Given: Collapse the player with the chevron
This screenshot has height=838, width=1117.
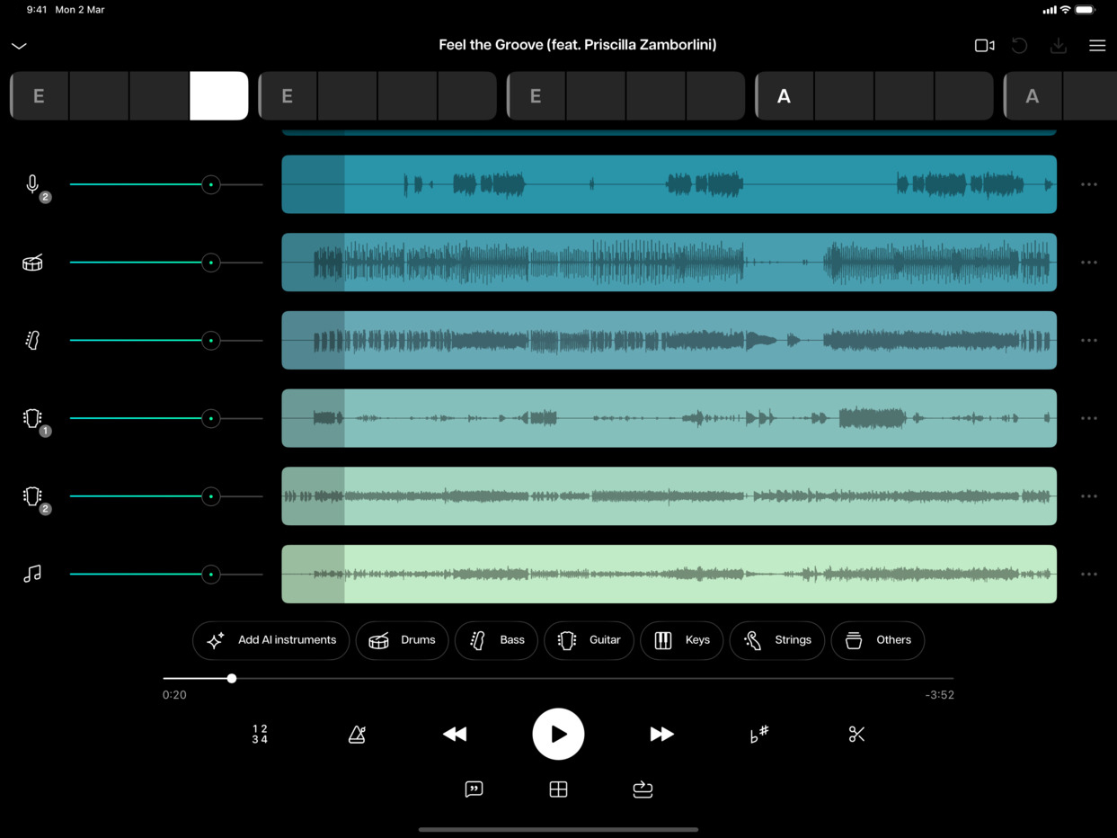Looking at the screenshot, I should pyautogui.click(x=19, y=45).
